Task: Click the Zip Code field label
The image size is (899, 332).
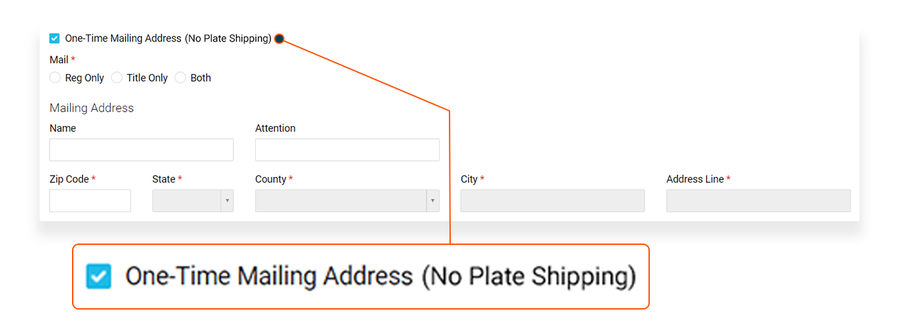Action: coord(69,180)
